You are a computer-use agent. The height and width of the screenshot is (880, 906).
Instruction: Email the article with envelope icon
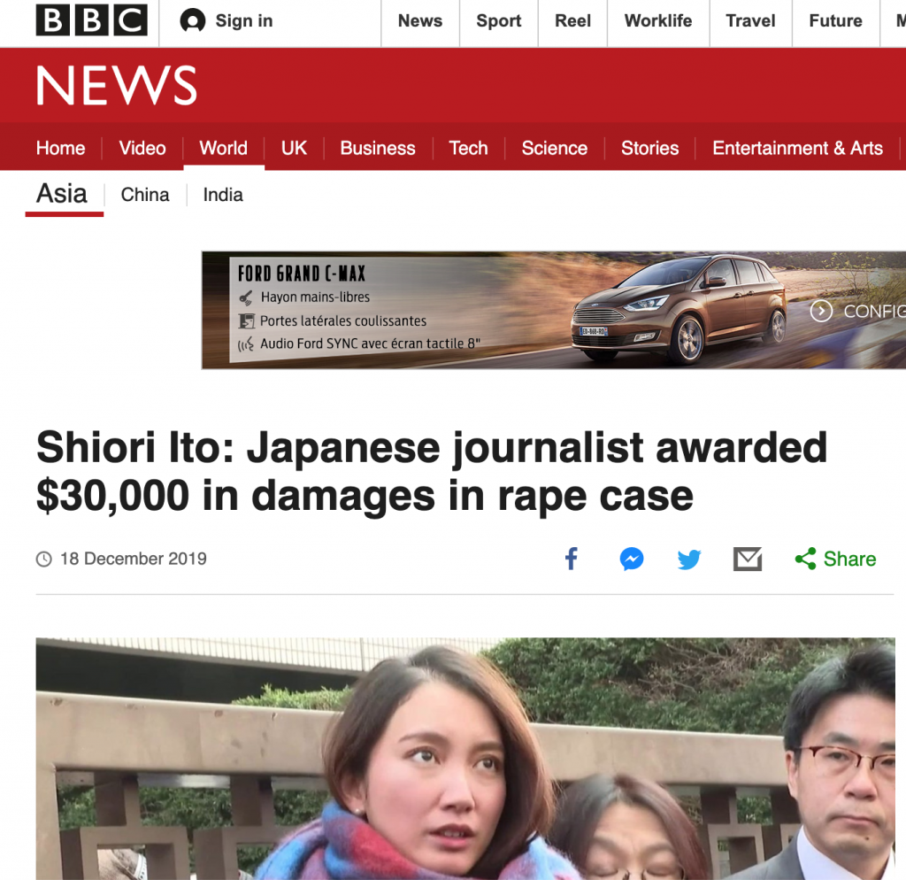[748, 560]
